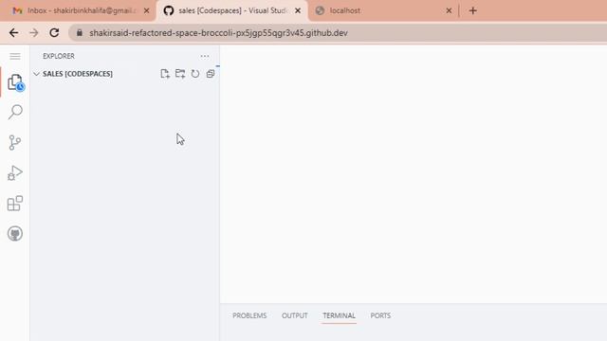Viewport: 607px width, 341px height.
Task: Click the EXPLORER panel title
Action: pyautogui.click(x=59, y=57)
